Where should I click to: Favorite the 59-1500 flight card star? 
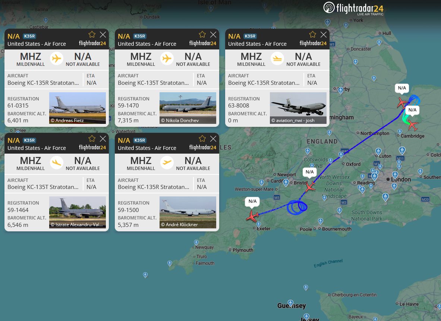click(x=202, y=139)
